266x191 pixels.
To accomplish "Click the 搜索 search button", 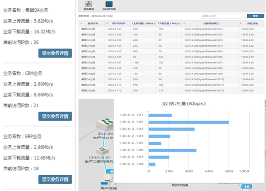I will coord(255,16).
